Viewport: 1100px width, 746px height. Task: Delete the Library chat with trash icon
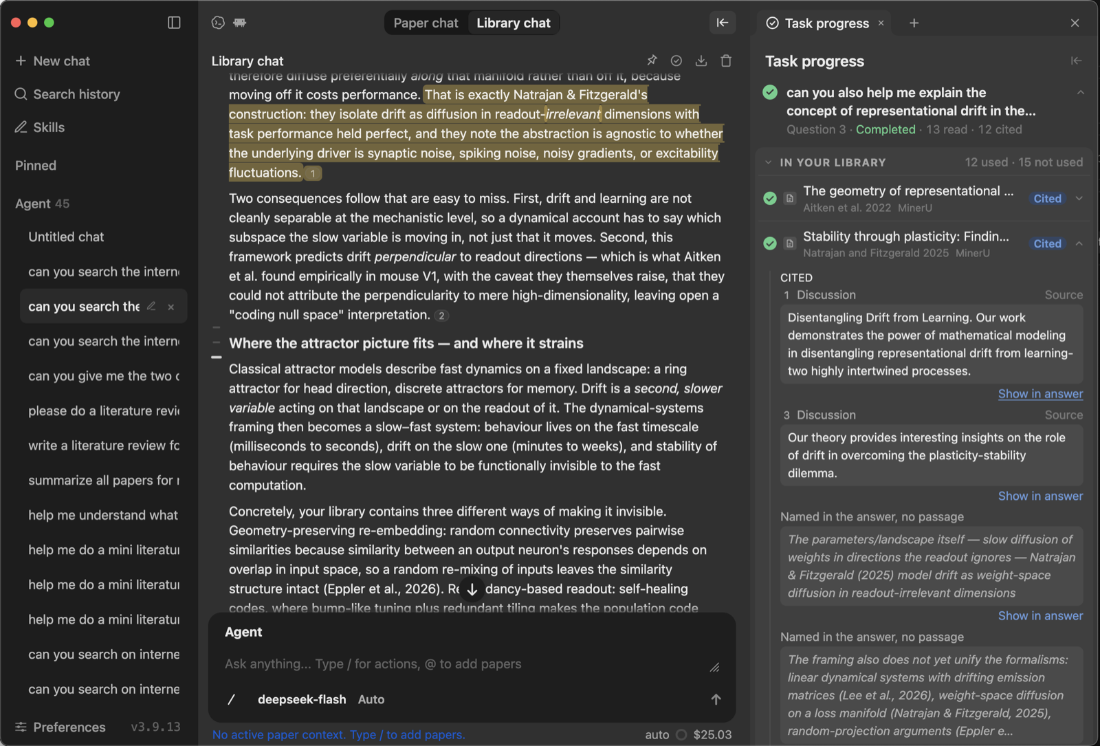[726, 61]
